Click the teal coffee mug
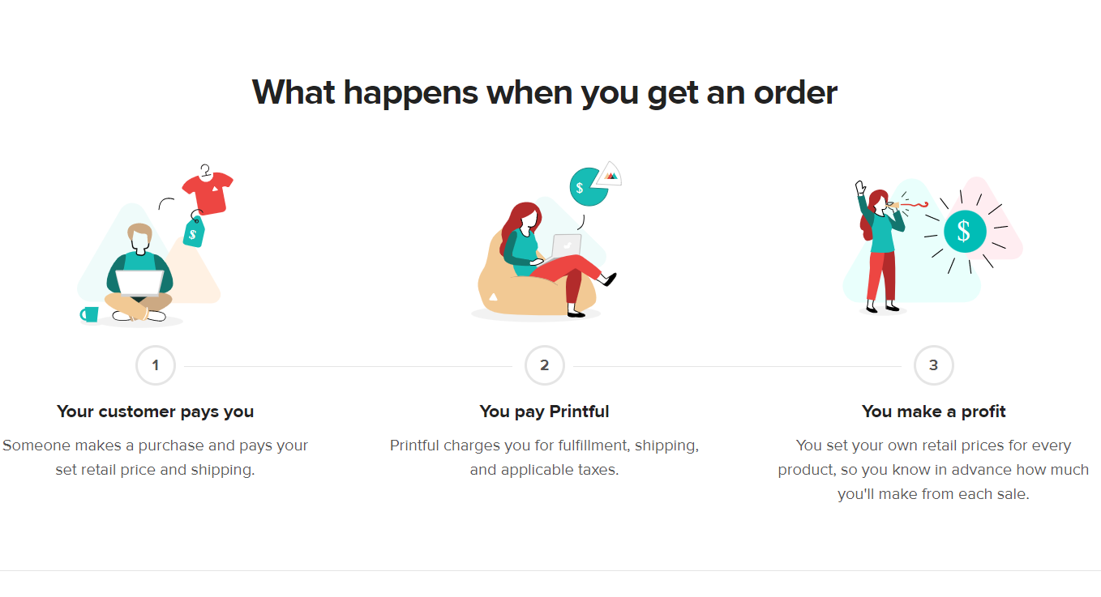The image size is (1101, 597). point(89,314)
